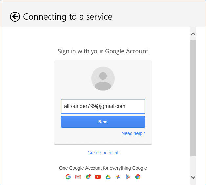
Task: Click the Google Play store icon
Action: [128, 177]
